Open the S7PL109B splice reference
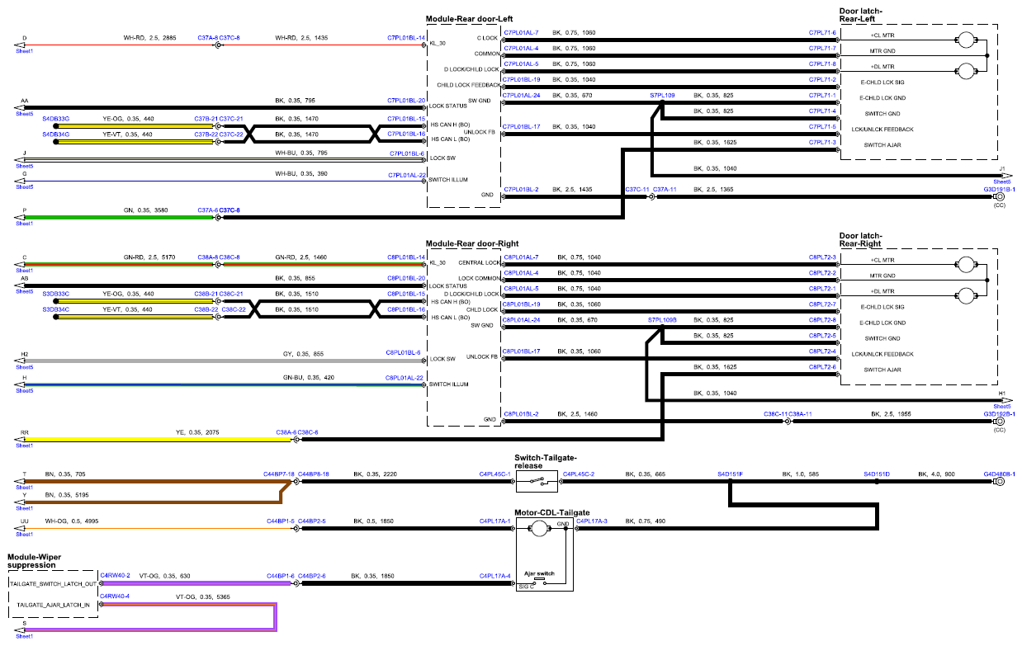 662,318
